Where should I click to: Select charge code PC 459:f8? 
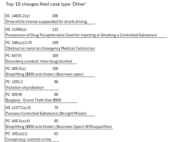pyautogui.click(x=14, y=95)
